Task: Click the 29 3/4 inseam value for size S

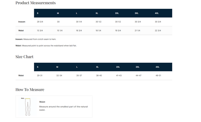Action: point(40,22)
